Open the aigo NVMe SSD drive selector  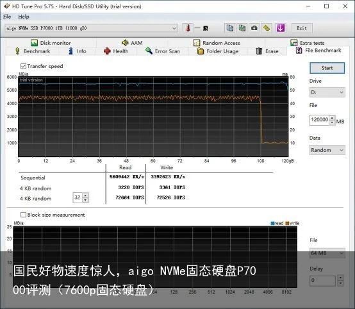(91, 28)
